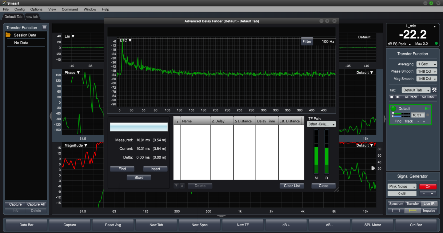Switch to the "new tab" tab
Screen dimensions: 443x233
point(32,17)
